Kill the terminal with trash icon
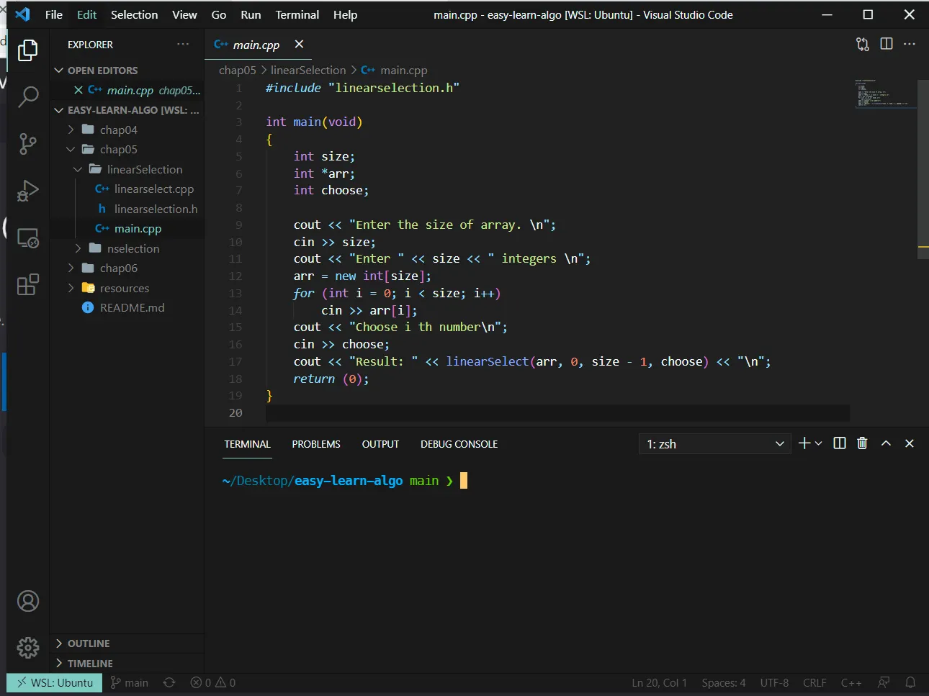The height and width of the screenshot is (696, 929). tap(862, 443)
